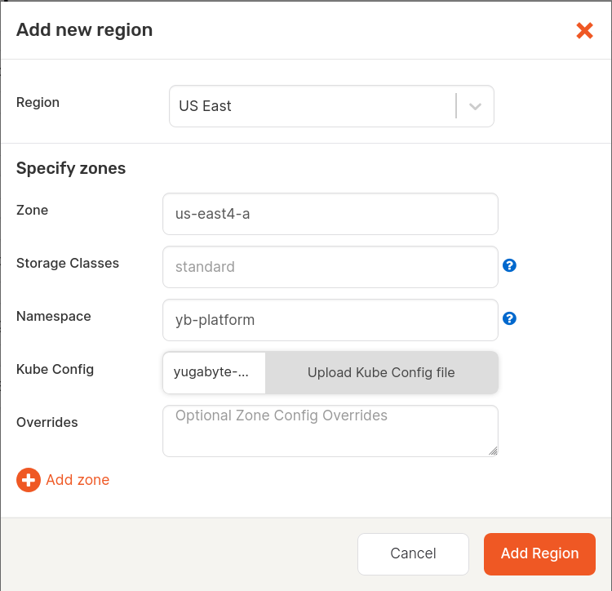Click the yugabyte kube config filename box

click(x=215, y=372)
